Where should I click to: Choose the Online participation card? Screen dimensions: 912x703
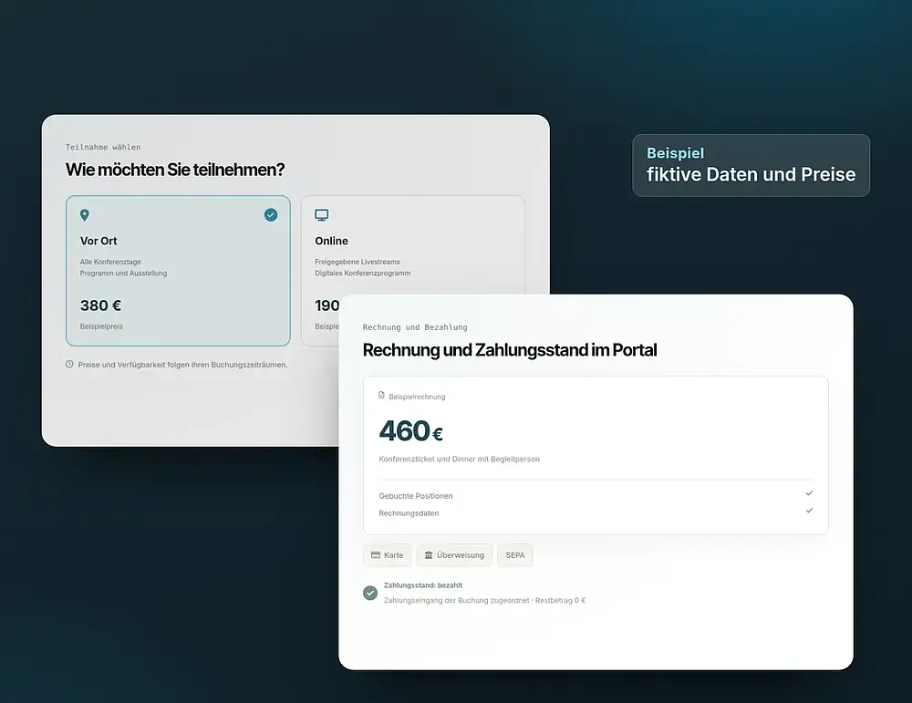point(413,244)
